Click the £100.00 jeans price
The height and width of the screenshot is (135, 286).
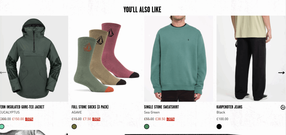[x=222, y=119]
